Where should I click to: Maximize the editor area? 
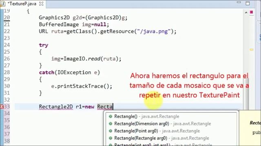click(x=248, y=3)
